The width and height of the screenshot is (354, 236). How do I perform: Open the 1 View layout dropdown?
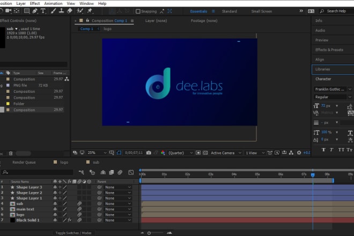(x=255, y=153)
